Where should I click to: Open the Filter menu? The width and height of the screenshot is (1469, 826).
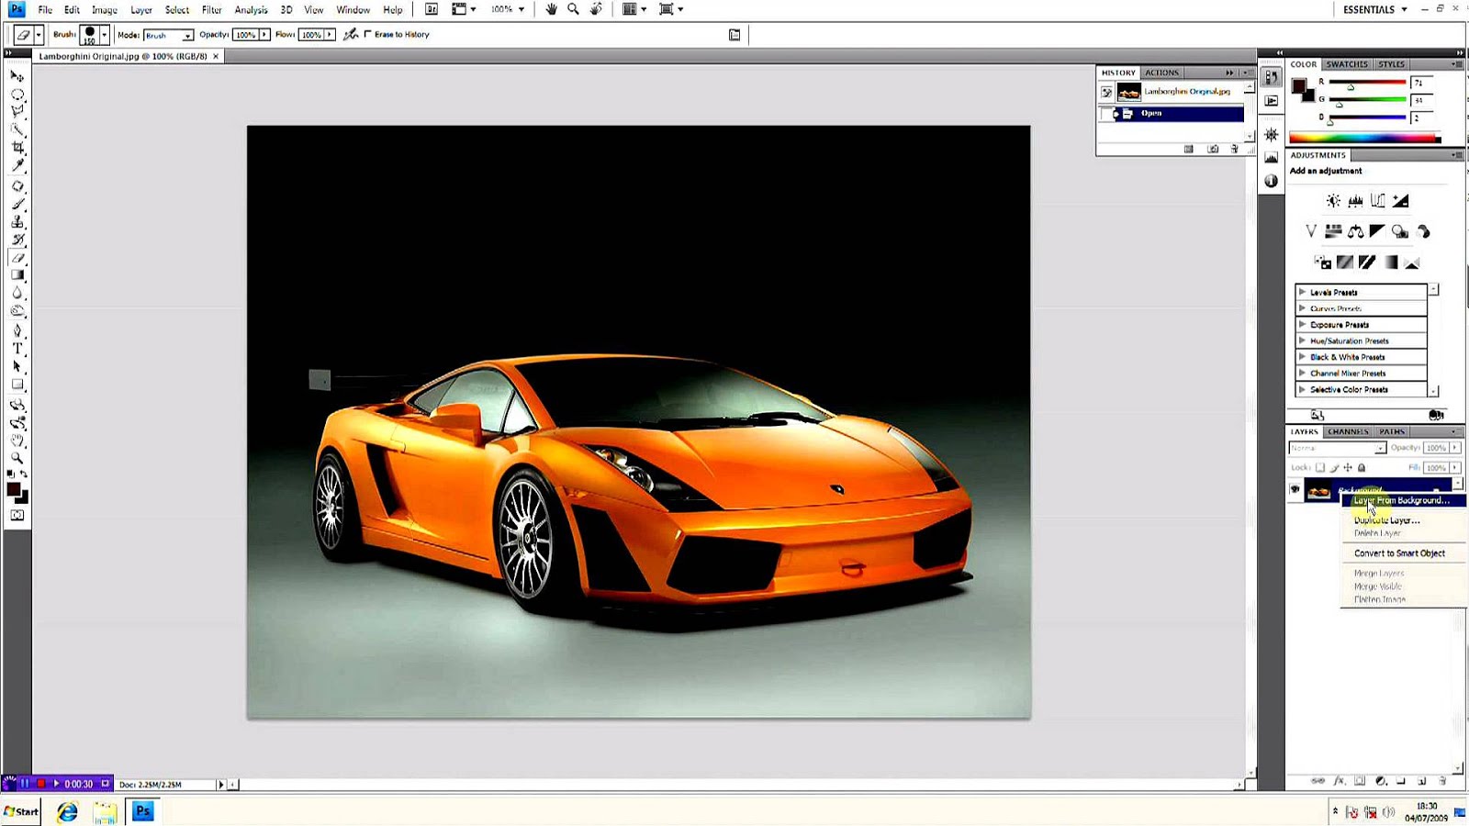(x=212, y=10)
